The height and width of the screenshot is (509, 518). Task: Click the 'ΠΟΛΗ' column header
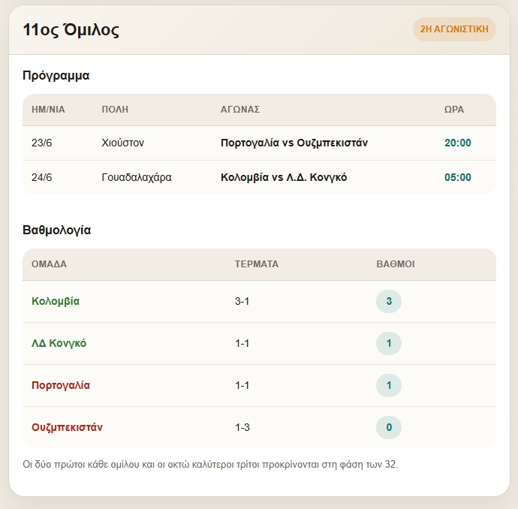click(115, 110)
